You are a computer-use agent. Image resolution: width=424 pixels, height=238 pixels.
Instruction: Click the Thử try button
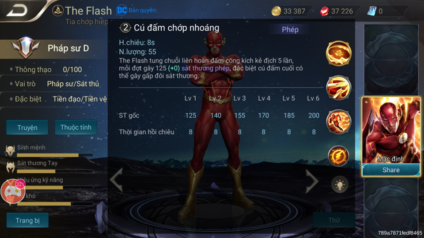[334, 220]
